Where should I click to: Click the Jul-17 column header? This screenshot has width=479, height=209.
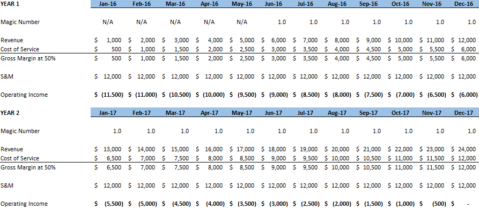(x=306, y=113)
